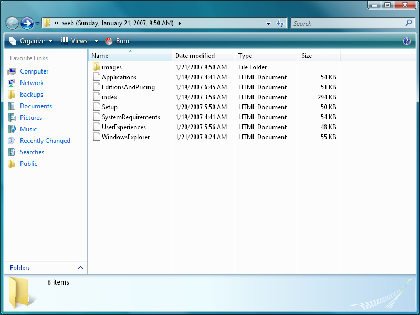The width and height of the screenshot is (420, 315).
Task: Select the index file icon
Action: tap(97, 97)
